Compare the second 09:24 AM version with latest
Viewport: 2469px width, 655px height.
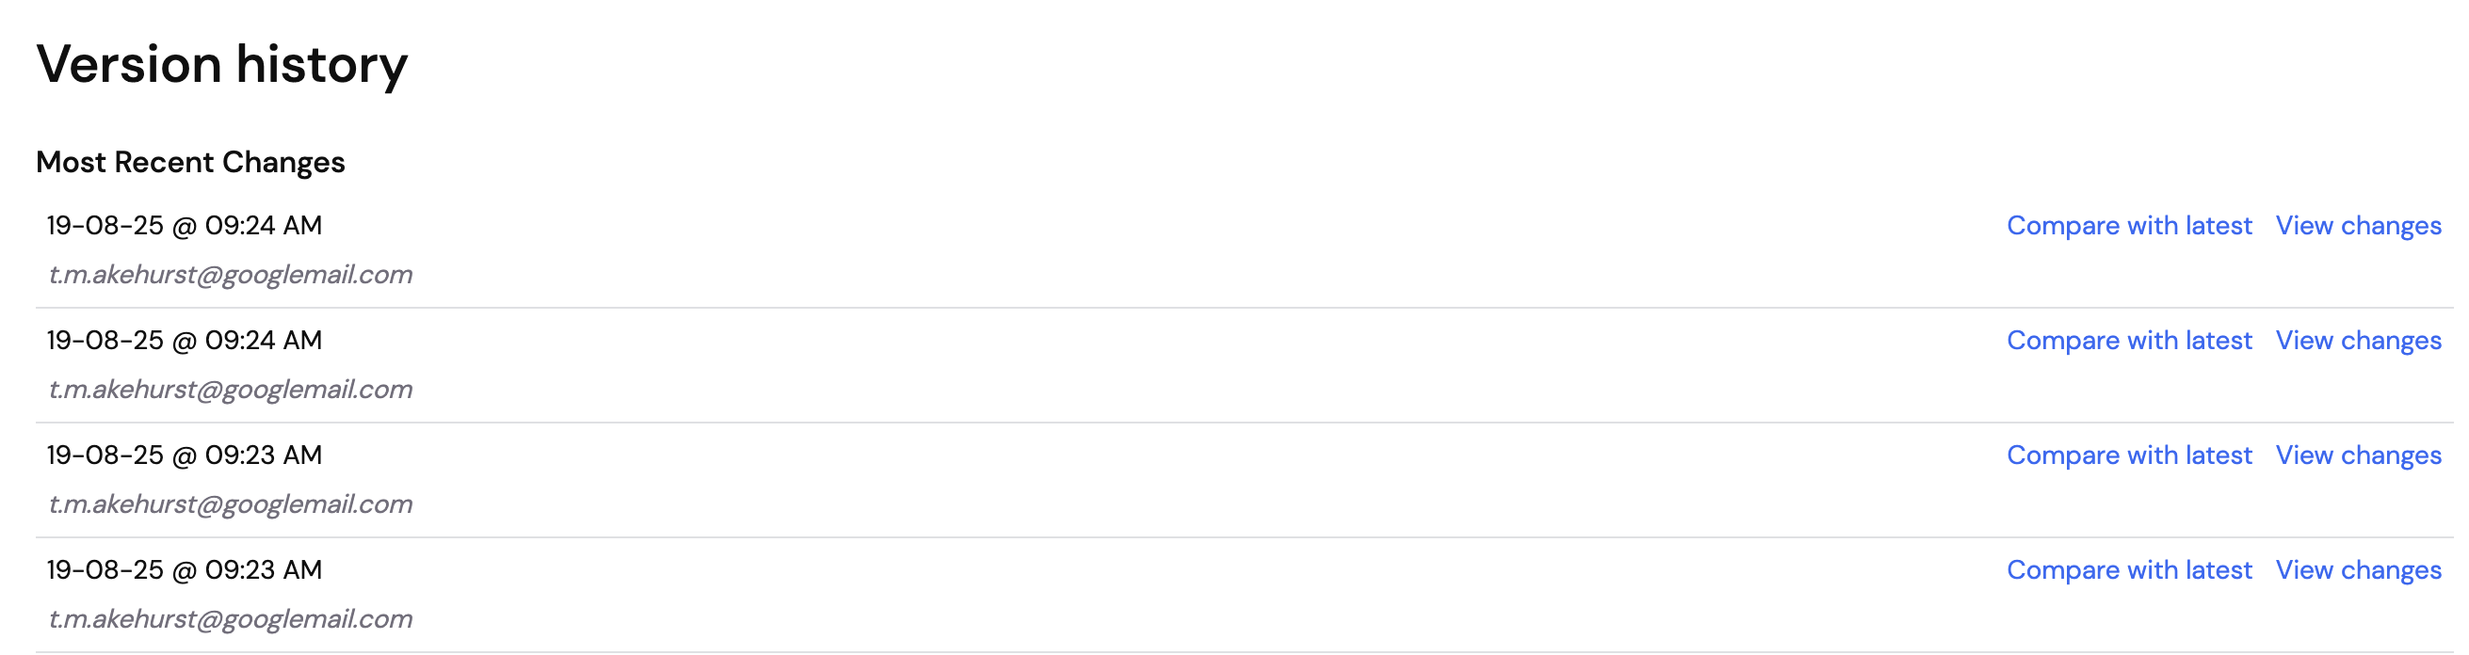(x=2129, y=341)
